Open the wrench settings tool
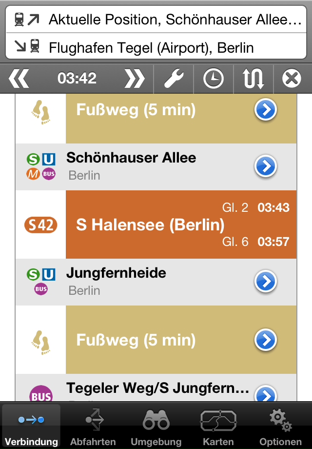The image size is (312, 449). tap(174, 78)
